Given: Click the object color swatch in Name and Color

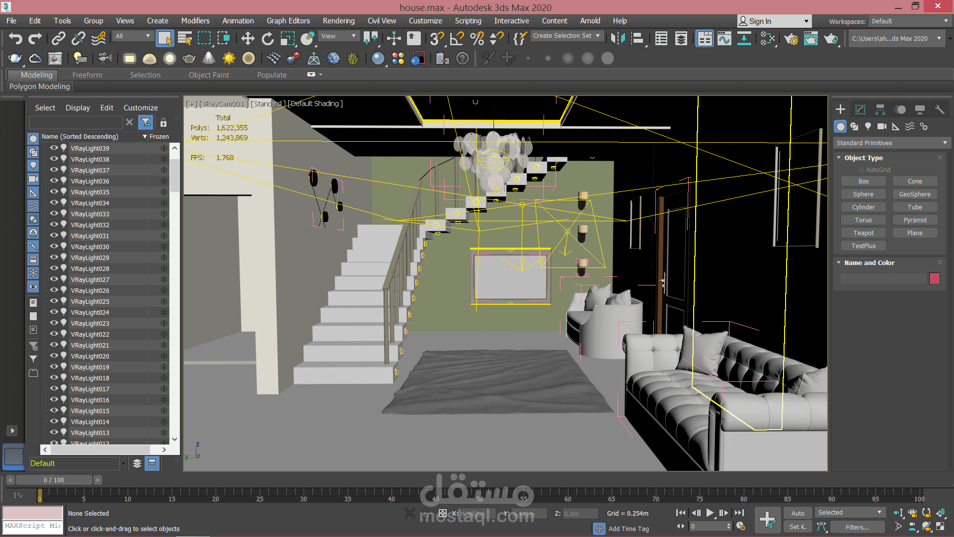Looking at the screenshot, I should [x=934, y=278].
